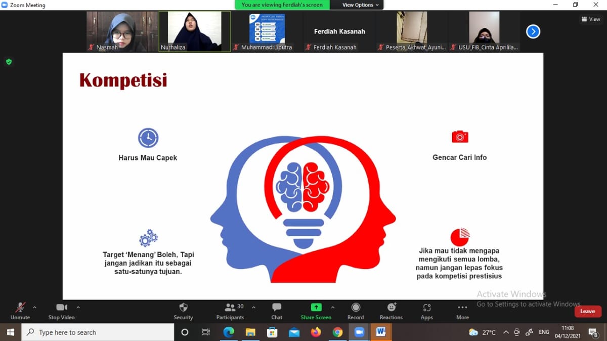
Task: Select Nurhaliza's video thumbnail
Action: pyautogui.click(x=194, y=31)
